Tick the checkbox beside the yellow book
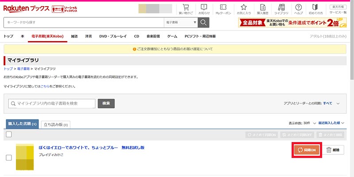354x177 pixels. [x=8, y=158]
